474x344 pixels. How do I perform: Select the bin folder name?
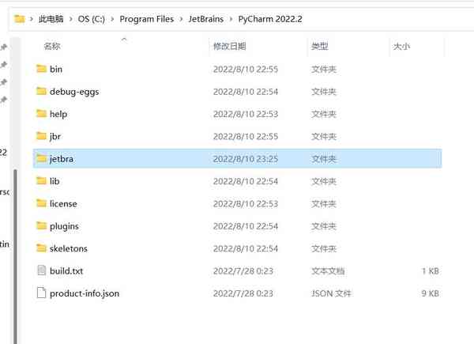point(56,69)
